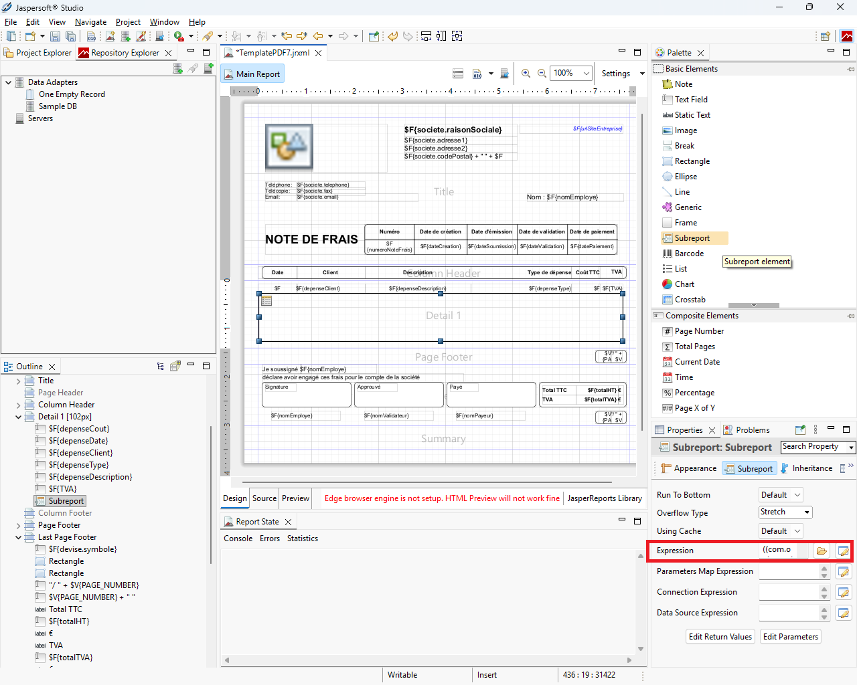Open expression editor icon for Expression field
This screenshot has width=857, height=685.
point(844,551)
